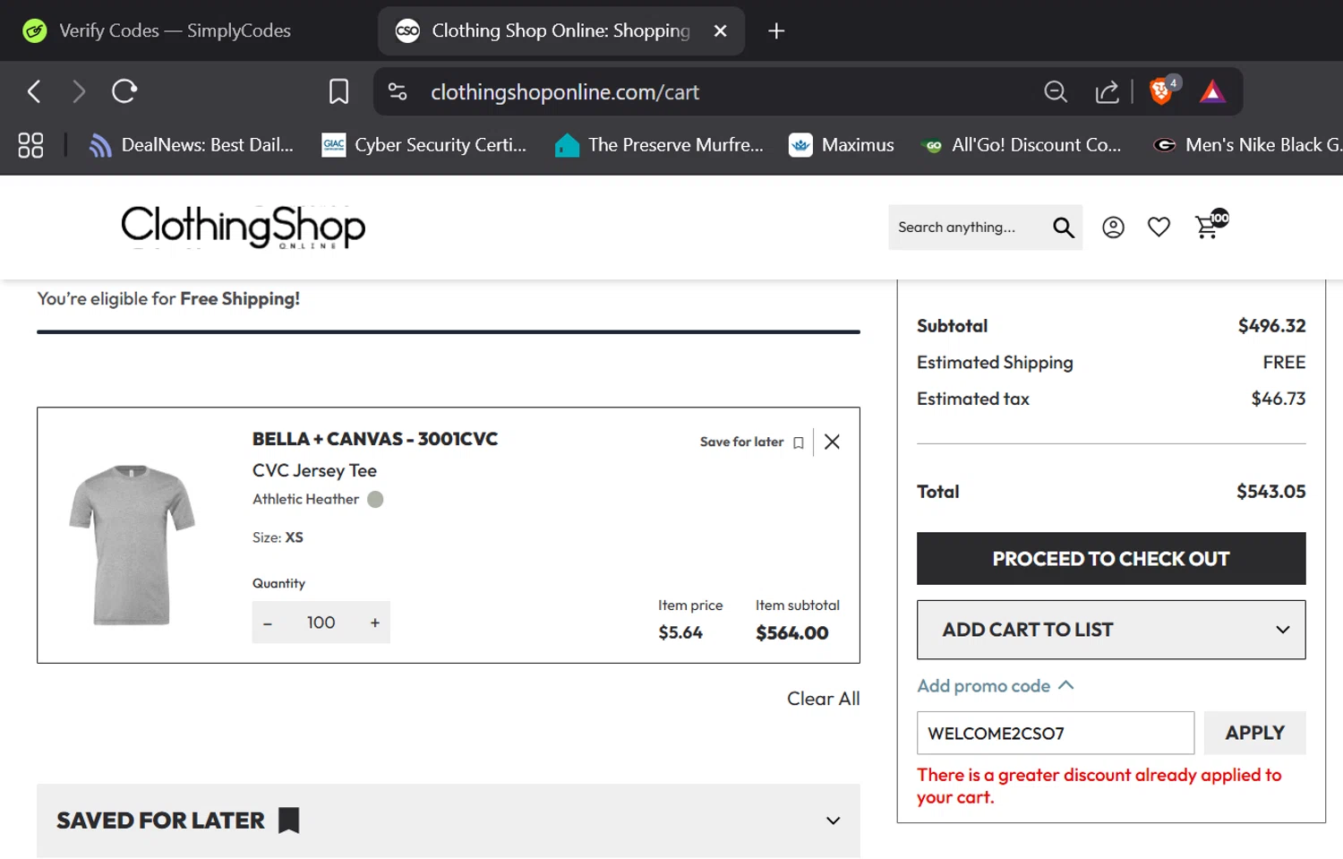Click the promo code field WELCOME2CSO7

pos(1056,733)
